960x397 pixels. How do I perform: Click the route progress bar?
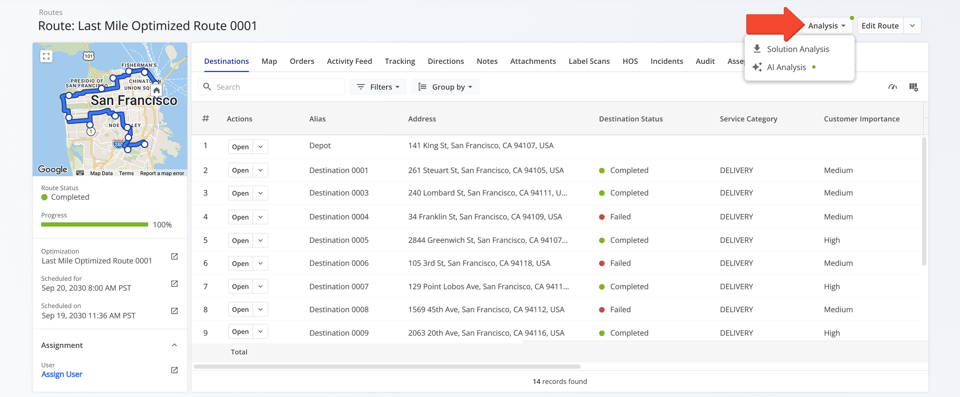[x=95, y=225]
